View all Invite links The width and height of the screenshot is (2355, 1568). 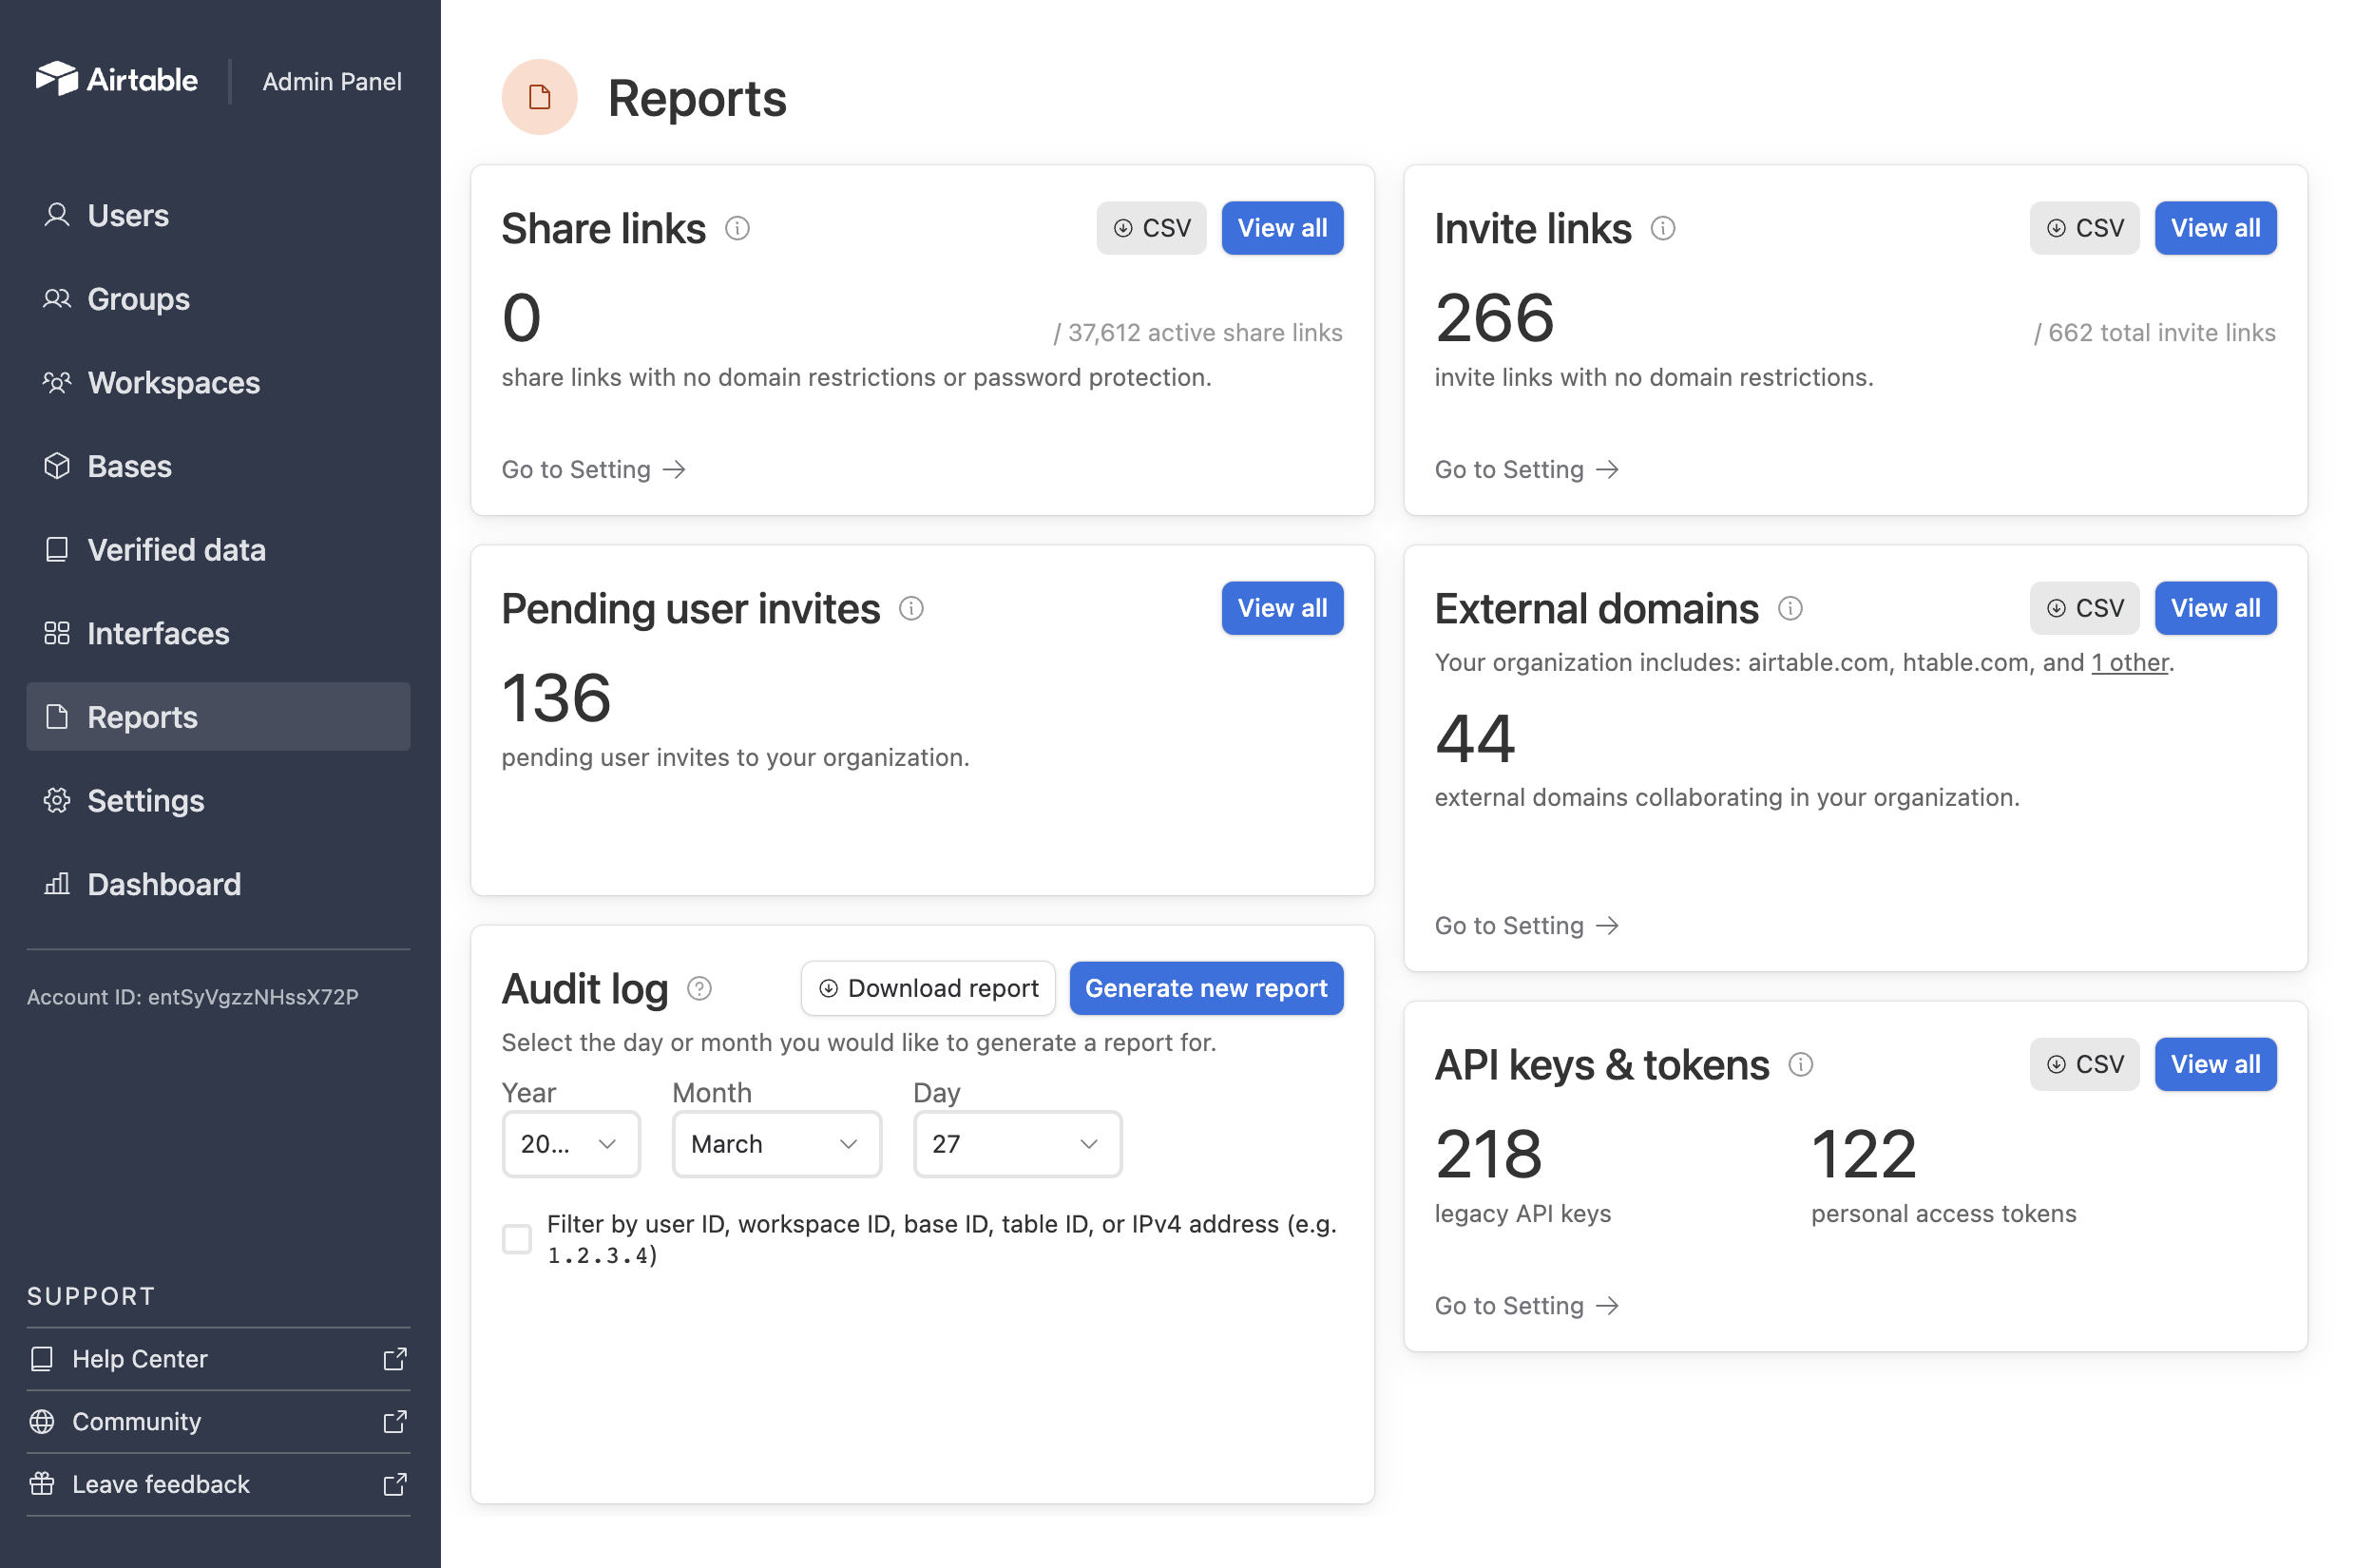pos(2215,228)
